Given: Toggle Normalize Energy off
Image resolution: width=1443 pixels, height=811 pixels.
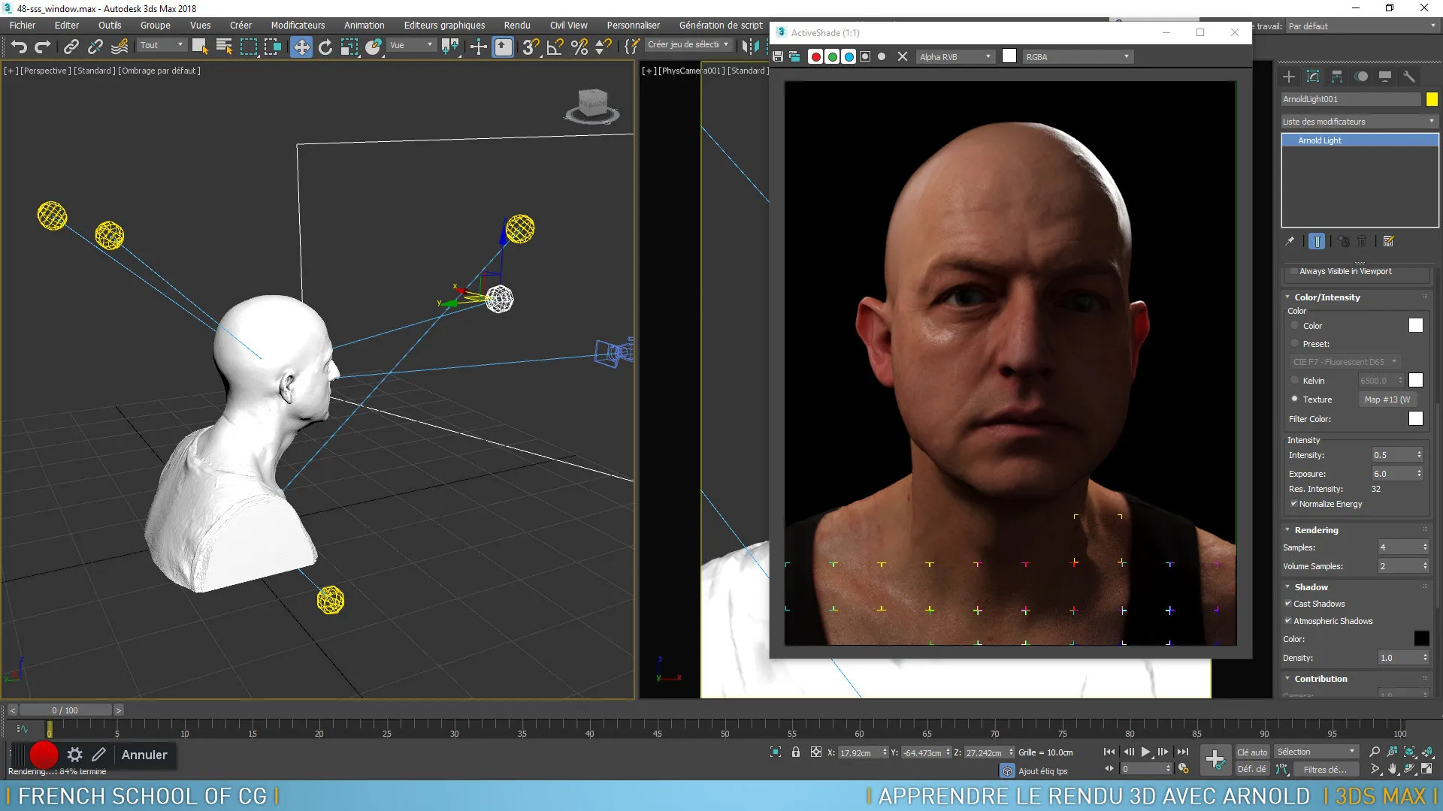Looking at the screenshot, I should point(1294,503).
